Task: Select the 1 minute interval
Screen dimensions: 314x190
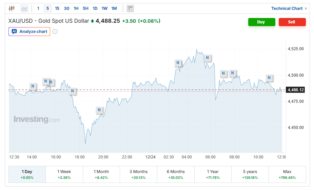Action: coord(38,8)
